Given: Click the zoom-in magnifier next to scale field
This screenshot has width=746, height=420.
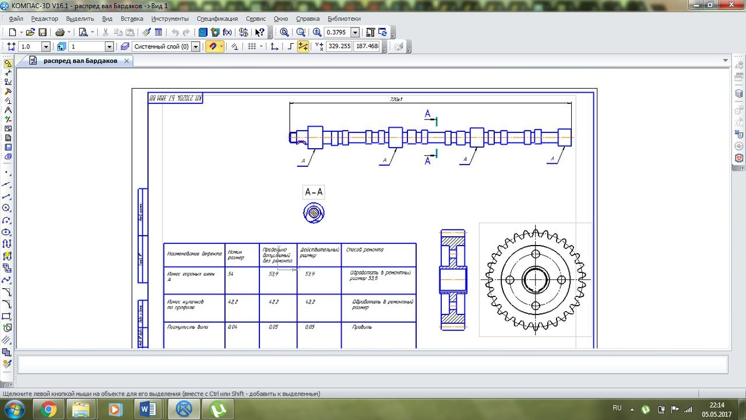Looking at the screenshot, I should pos(317,33).
